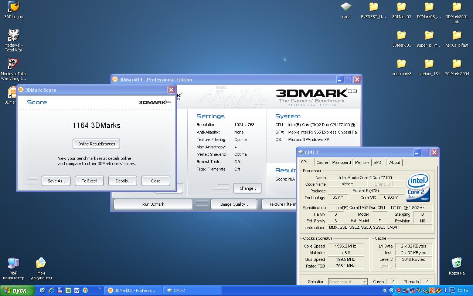The width and height of the screenshot is (473, 296).
Task: Switch to the CPU tab in CPU-Z
Action: point(305,162)
